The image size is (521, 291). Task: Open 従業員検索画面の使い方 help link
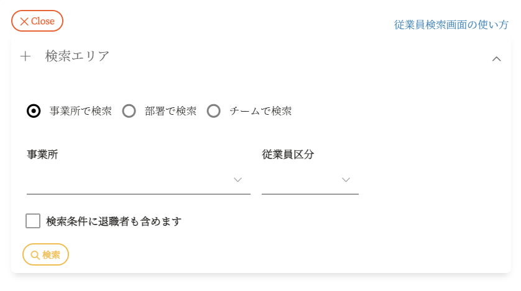point(451,25)
